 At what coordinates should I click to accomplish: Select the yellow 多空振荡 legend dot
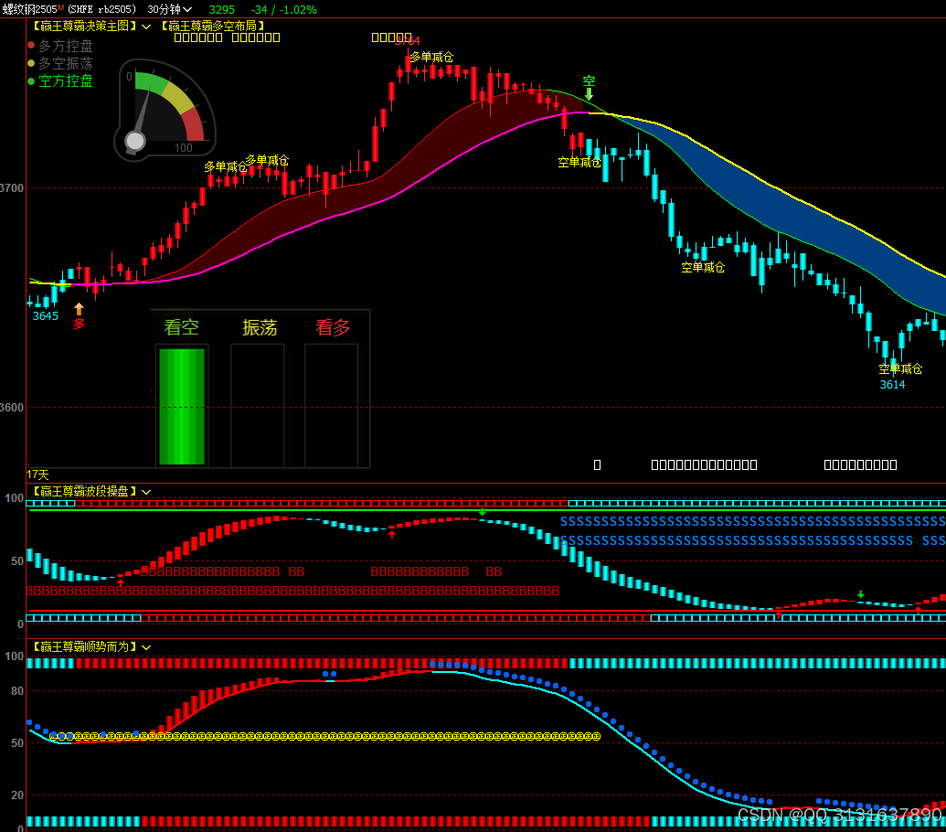31,63
